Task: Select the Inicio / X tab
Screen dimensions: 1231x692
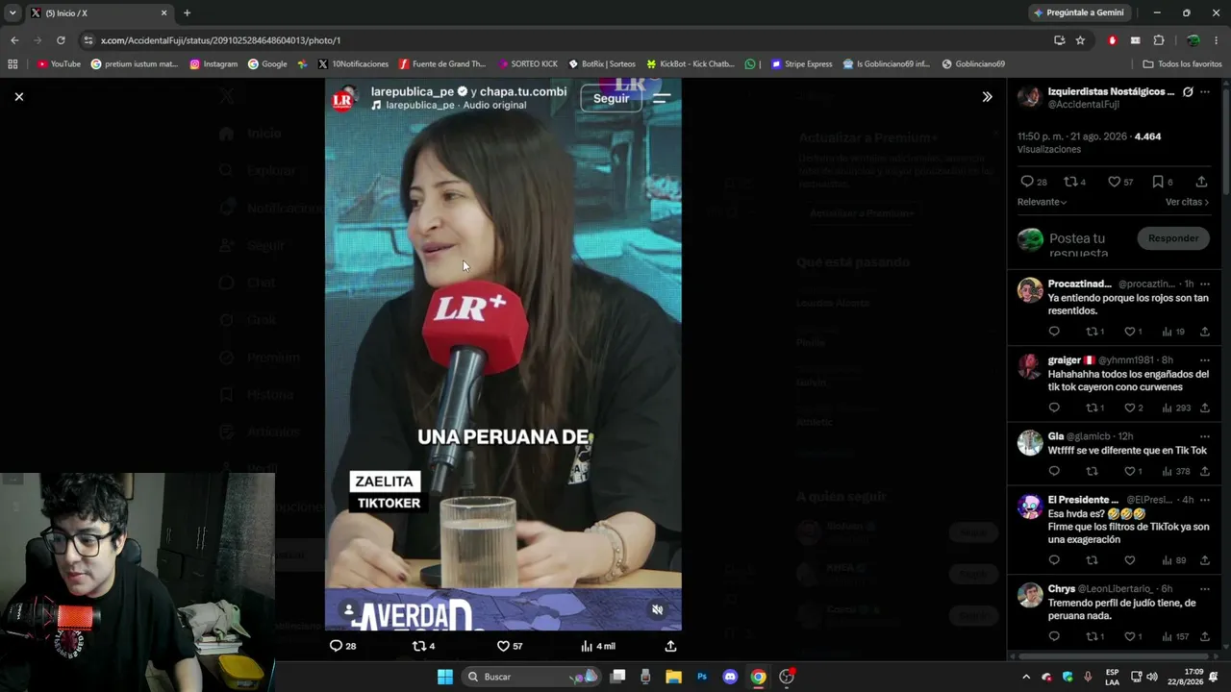Action: tap(98, 13)
